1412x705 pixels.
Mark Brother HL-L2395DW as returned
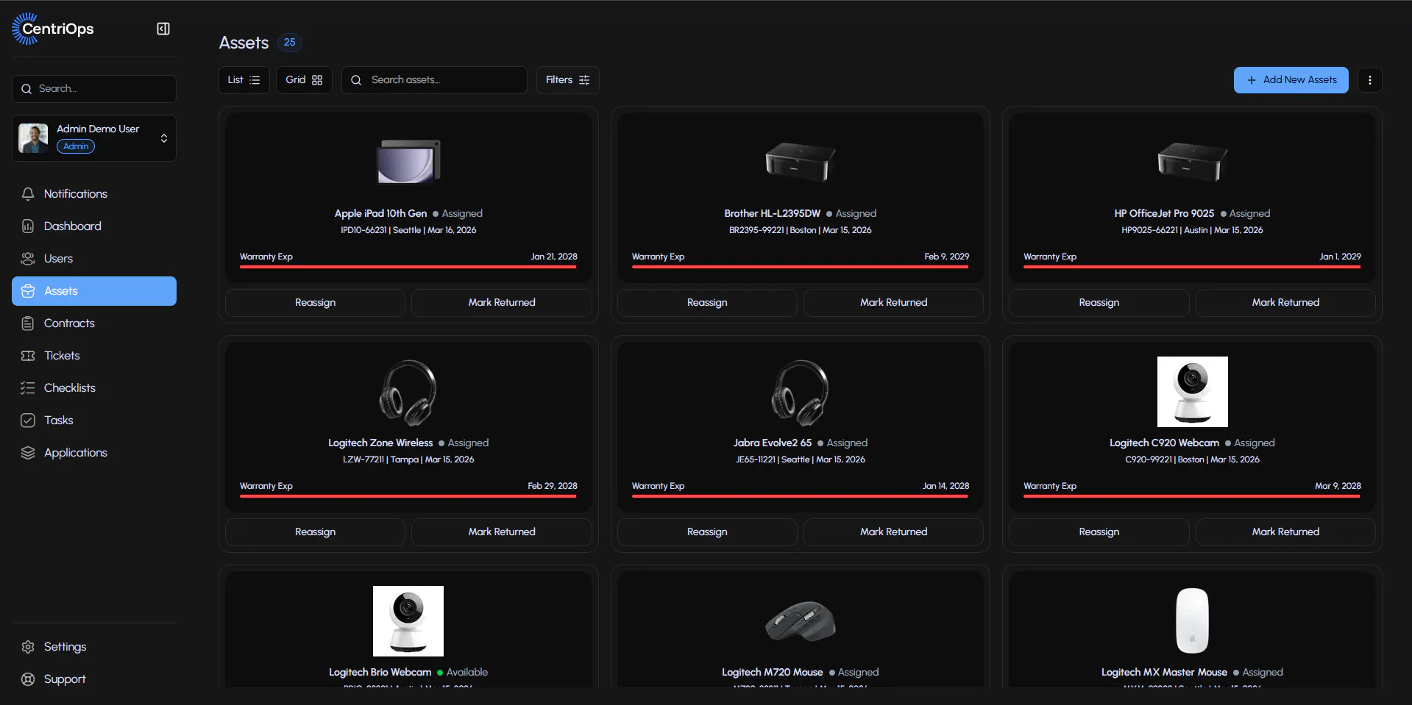(x=894, y=303)
